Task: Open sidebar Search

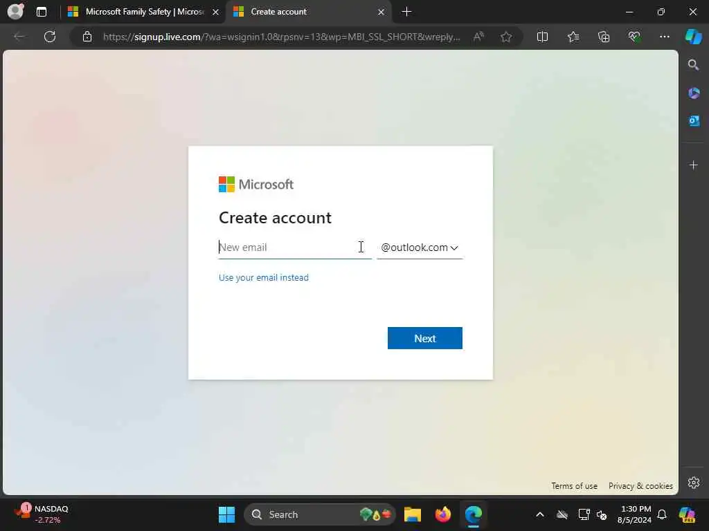Action: pos(694,65)
